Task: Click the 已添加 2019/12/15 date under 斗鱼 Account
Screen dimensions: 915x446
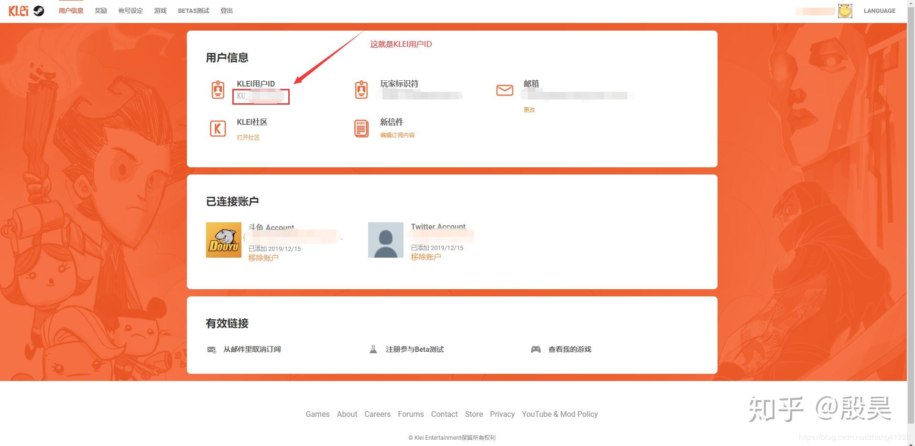Action: tap(274, 249)
